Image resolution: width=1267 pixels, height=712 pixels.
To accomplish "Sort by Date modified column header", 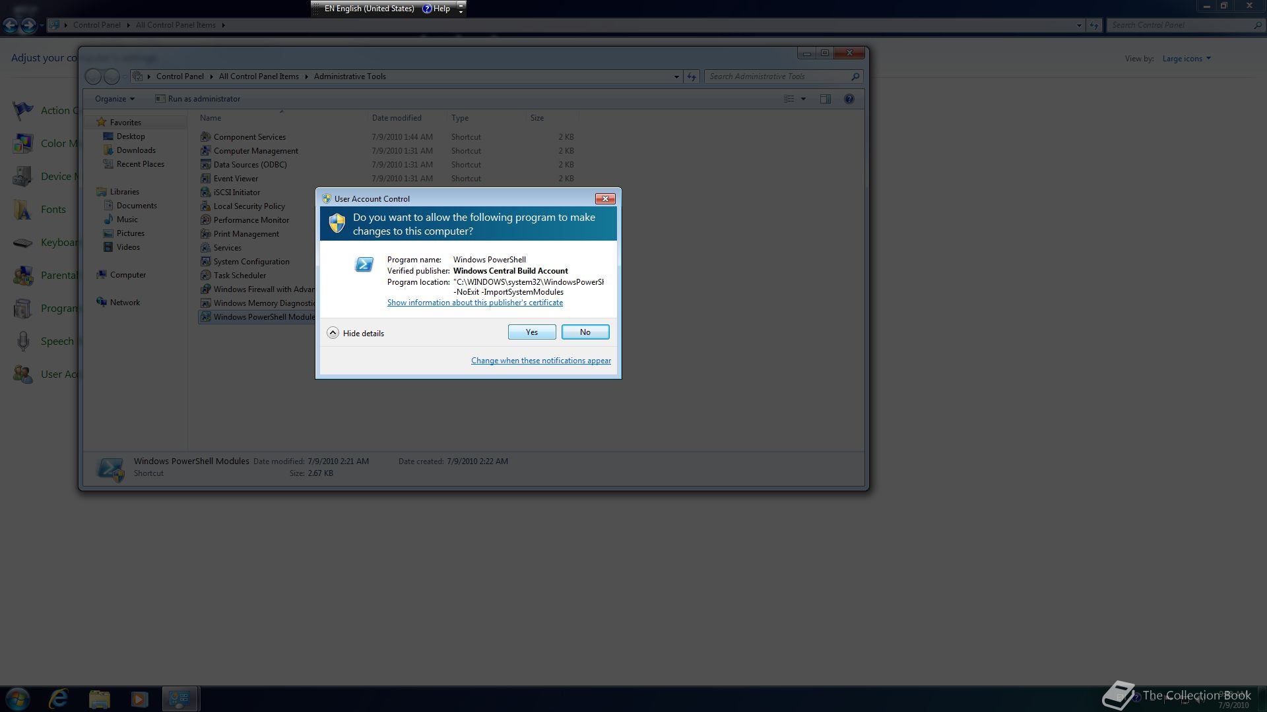I will coord(407,118).
